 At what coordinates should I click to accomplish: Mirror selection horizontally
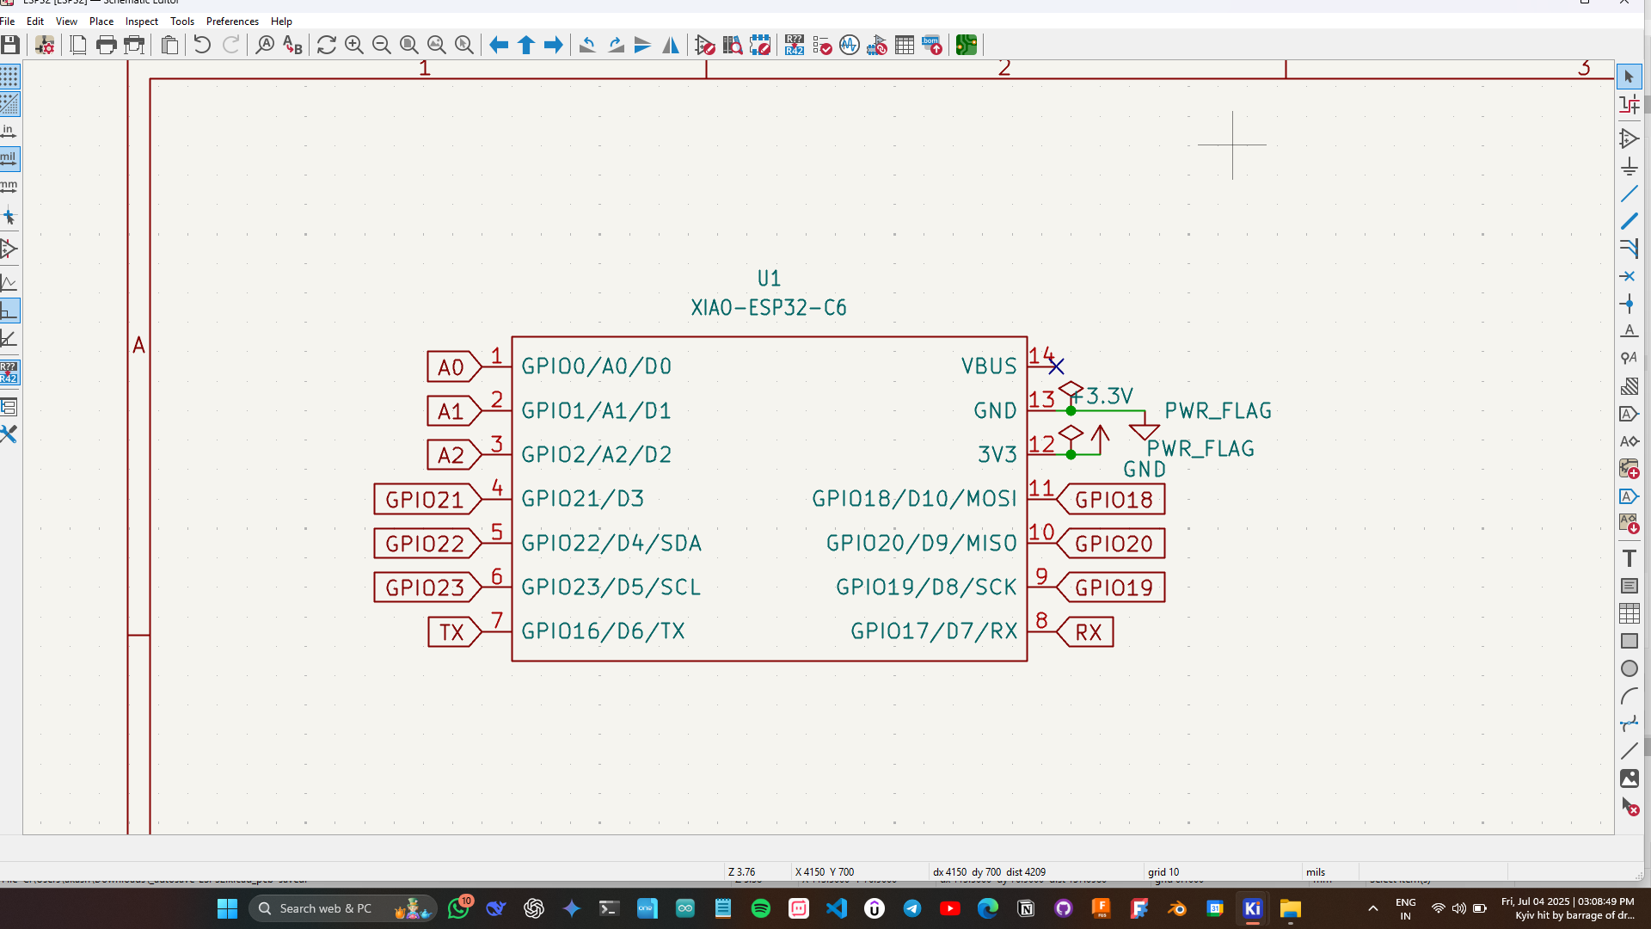tap(671, 45)
